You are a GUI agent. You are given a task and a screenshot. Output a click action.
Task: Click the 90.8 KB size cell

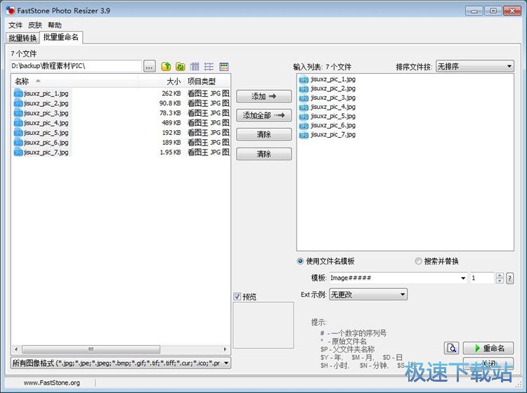tap(170, 103)
